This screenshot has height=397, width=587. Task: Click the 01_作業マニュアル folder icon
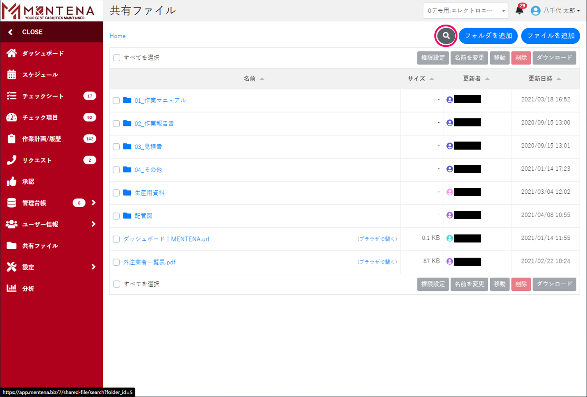pyautogui.click(x=127, y=100)
